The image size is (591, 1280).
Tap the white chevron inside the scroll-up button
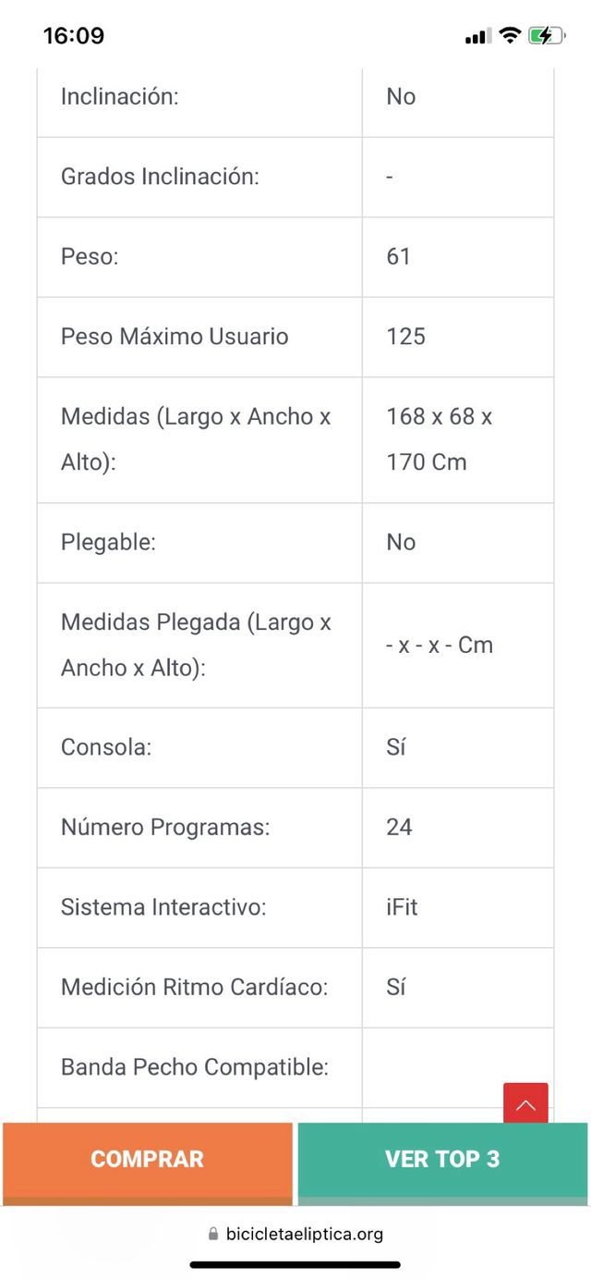coord(525,1102)
